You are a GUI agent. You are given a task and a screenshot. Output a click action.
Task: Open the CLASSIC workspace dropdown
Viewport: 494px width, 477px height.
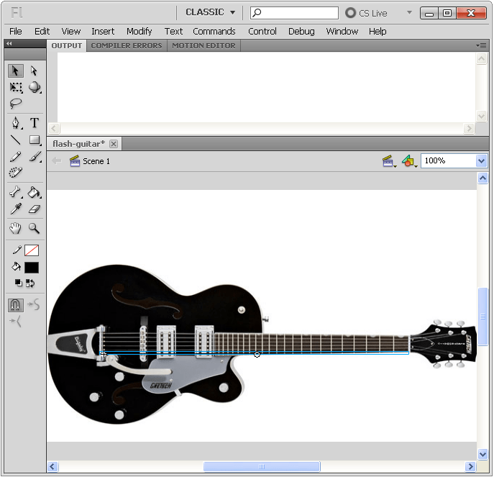pyautogui.click(x=210, y=12)
